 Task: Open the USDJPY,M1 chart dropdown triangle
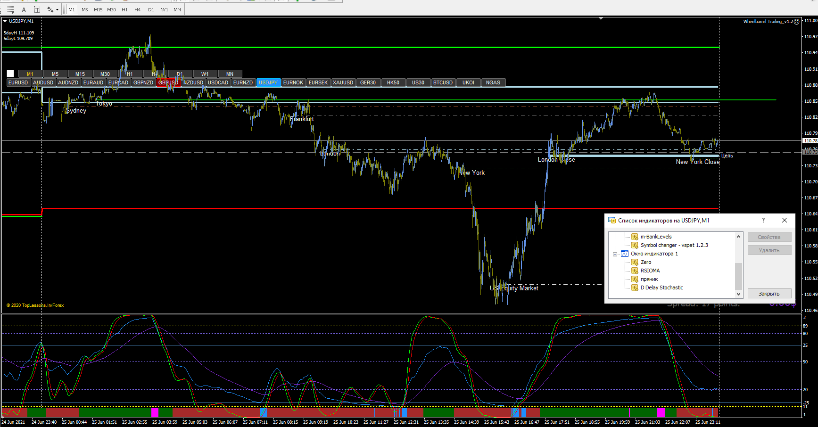[5, 21]
